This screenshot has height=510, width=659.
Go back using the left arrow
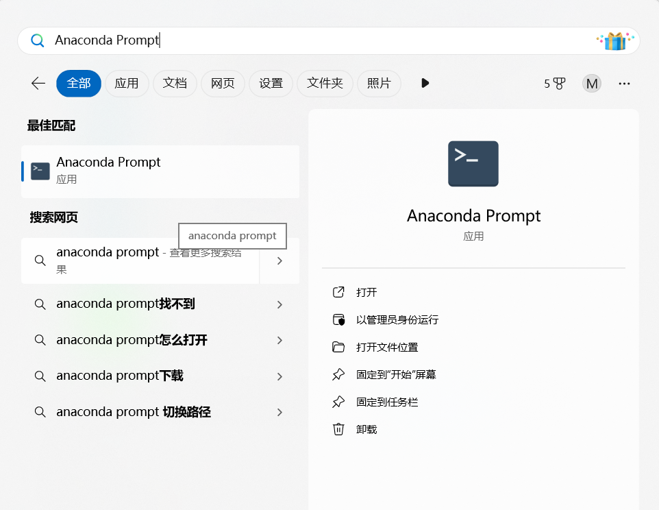pyautogui.click(x=38, y=83)
